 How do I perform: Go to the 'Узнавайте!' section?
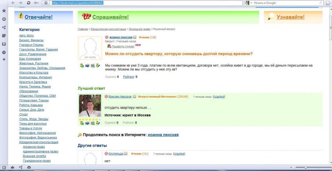290,17
